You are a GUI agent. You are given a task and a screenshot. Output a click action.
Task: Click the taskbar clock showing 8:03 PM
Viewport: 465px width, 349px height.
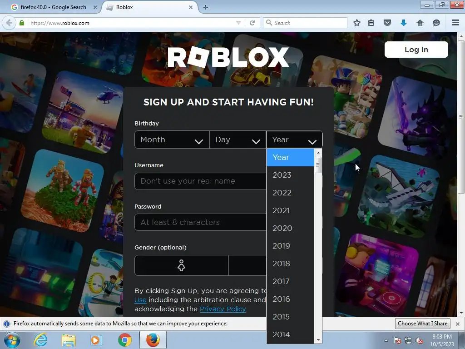pyautogui.click(x=442, y=340)
